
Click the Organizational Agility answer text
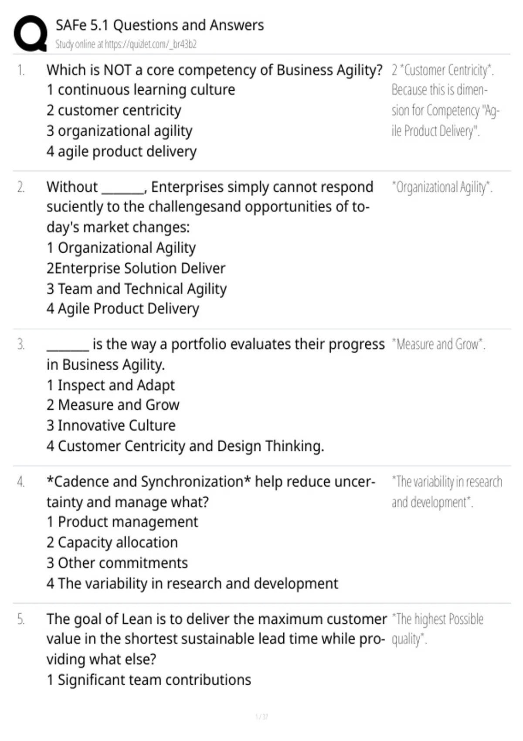click(x=442, y=187)
